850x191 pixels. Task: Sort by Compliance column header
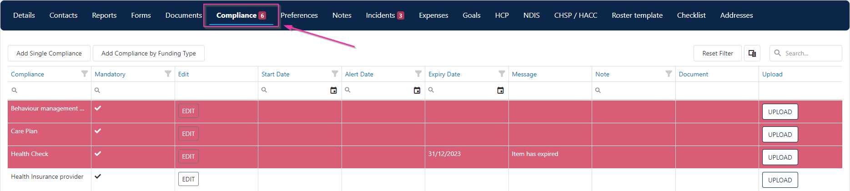coord(27,74)
